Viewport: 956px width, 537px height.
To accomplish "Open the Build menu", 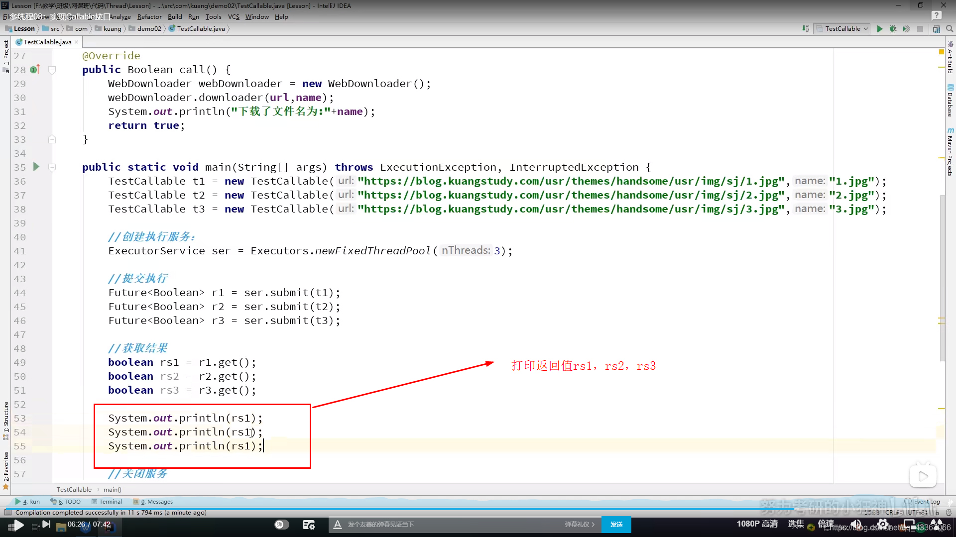I will [175, 16].
